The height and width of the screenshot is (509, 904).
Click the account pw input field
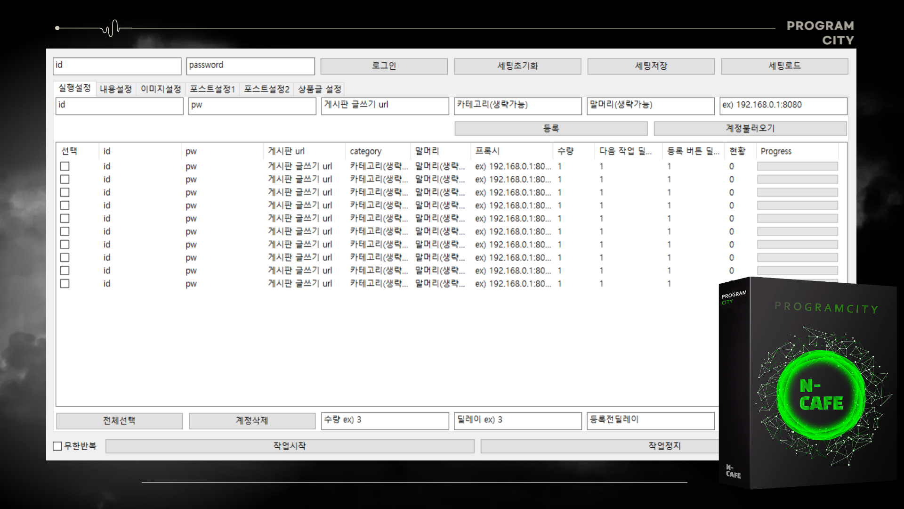[252, 106]
